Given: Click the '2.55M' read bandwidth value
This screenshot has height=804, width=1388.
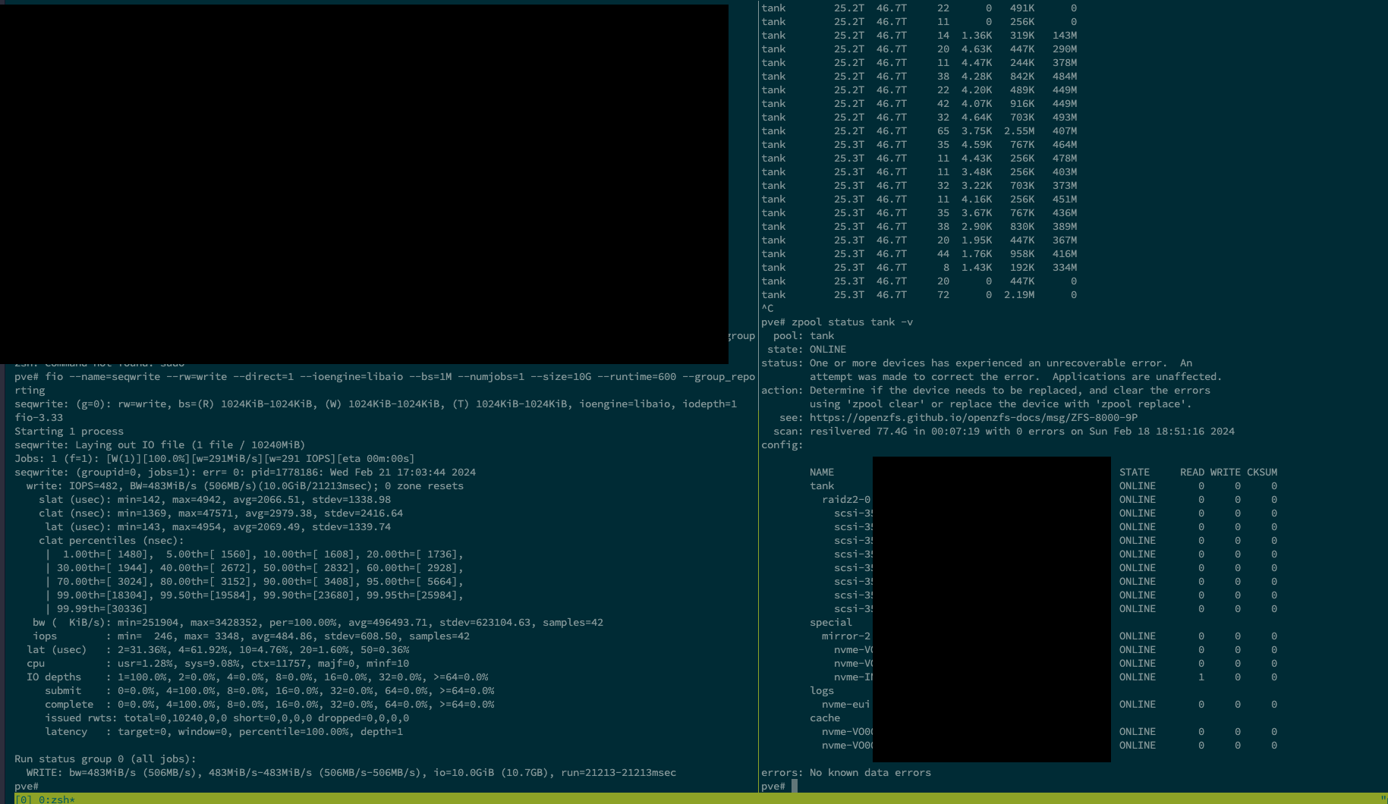Looking at the screenshot, I should point(1019,130).
